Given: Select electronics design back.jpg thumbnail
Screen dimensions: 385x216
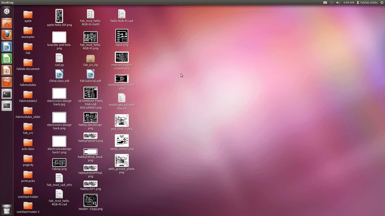Looking at the screenshot, I should [59, 93].
